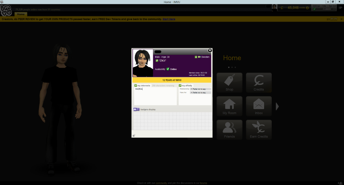Click the Male / Age: 30 text
344x185 pixels.
pyautogui.click(x=162, y=57)
